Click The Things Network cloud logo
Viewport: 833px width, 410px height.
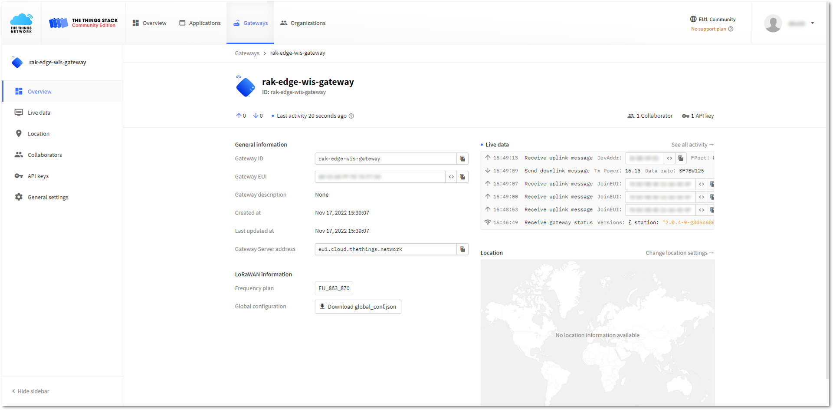pyautogui.click(x=21, y=23)
